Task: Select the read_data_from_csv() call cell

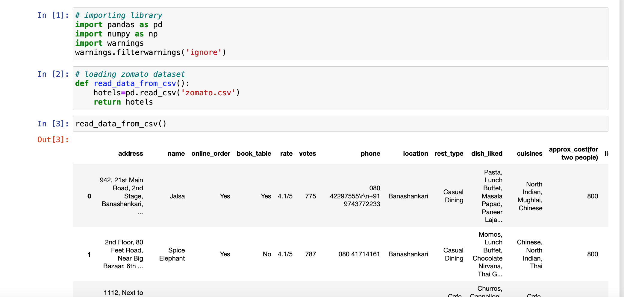Action: click(121, 123)
